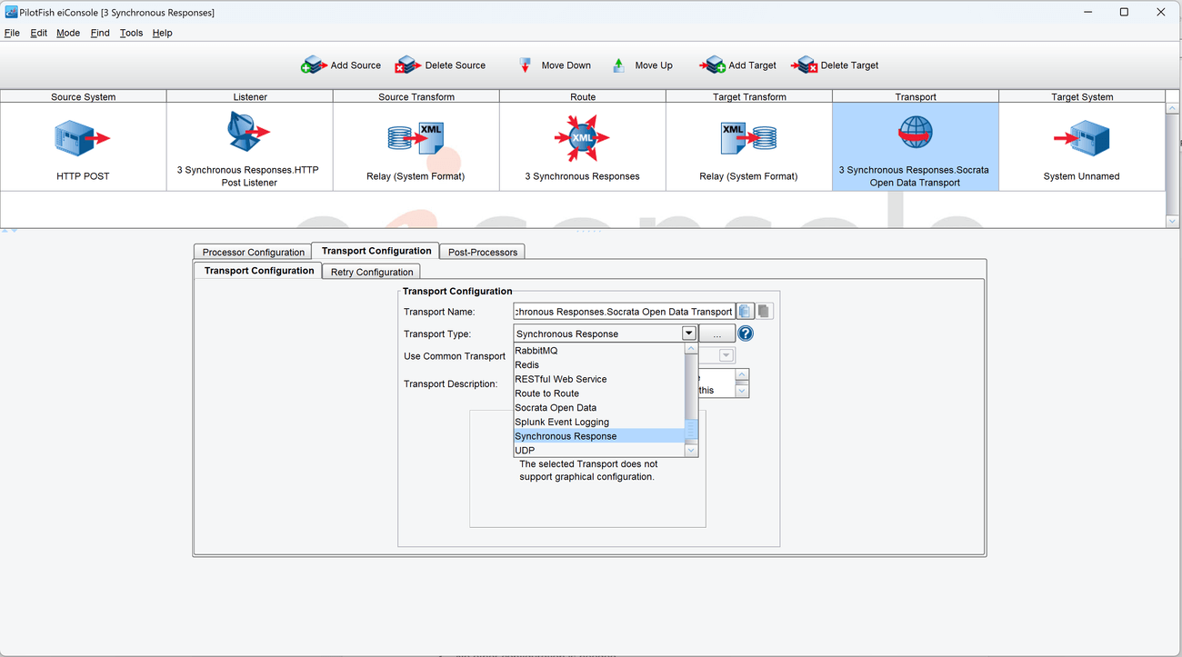The width and height of the screenshot is (1182, 657).
Task: Select the HTTP Post Listener stage icon
Action: (249, 133)
